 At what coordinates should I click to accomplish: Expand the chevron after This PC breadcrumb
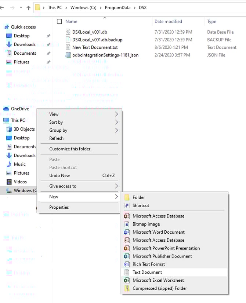click(x=66, y=8)
